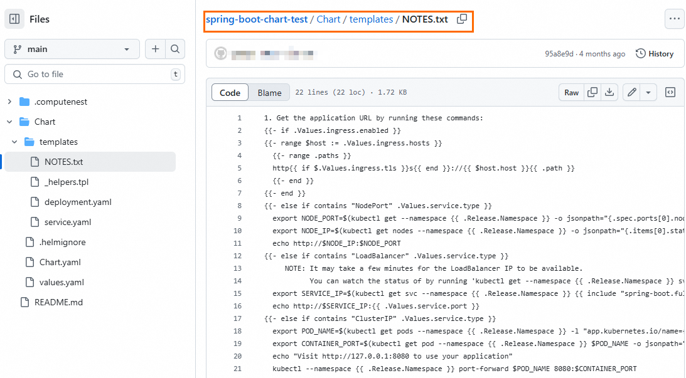Expand the .computenest folder
Viewport: 686px width, 378px height.
coord(9,102)
